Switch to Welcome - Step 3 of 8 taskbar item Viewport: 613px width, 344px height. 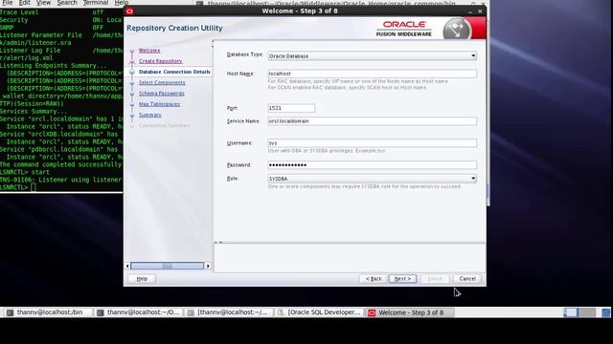coord(409,312)
